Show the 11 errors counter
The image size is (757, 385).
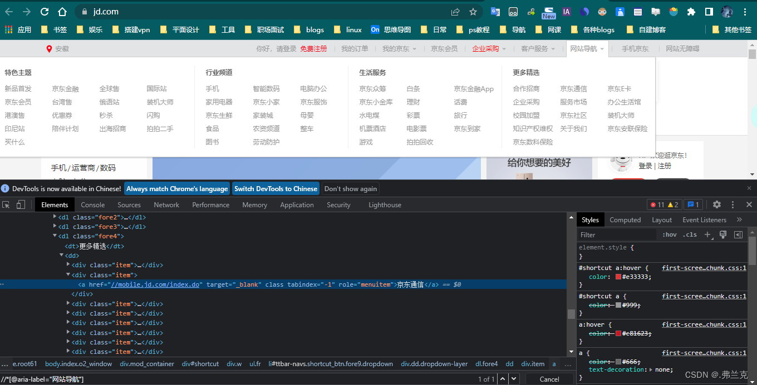pyautogui.click(x=657, y=205)
